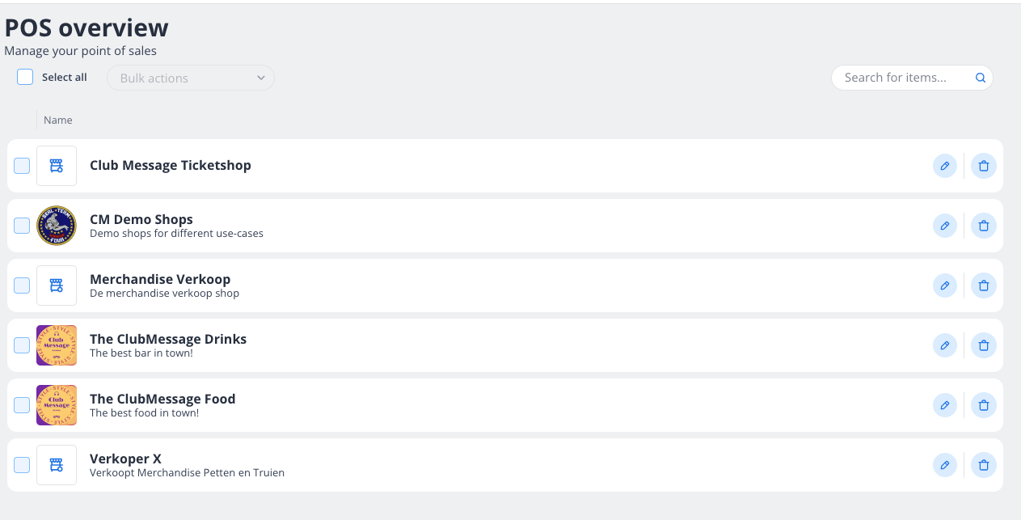Enable the Select all checkbox

(x=24, y=76)
